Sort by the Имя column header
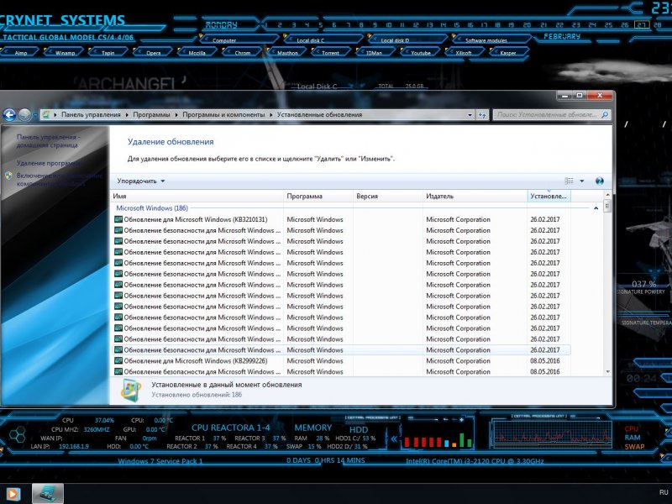This screenshot has height=504, width=672. 197,196
